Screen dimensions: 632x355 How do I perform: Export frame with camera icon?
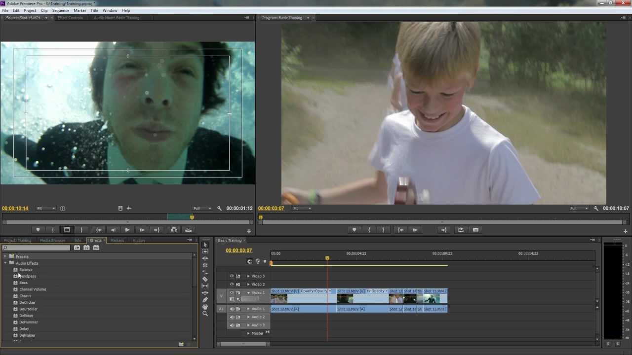click(x=475, y=230)
